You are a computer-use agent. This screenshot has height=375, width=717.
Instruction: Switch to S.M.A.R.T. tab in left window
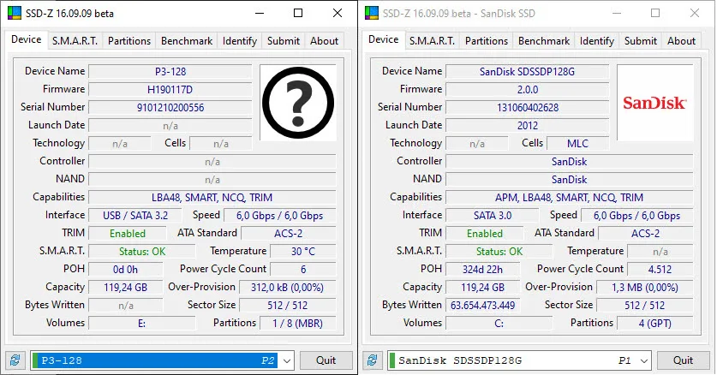tap(75, 40)
